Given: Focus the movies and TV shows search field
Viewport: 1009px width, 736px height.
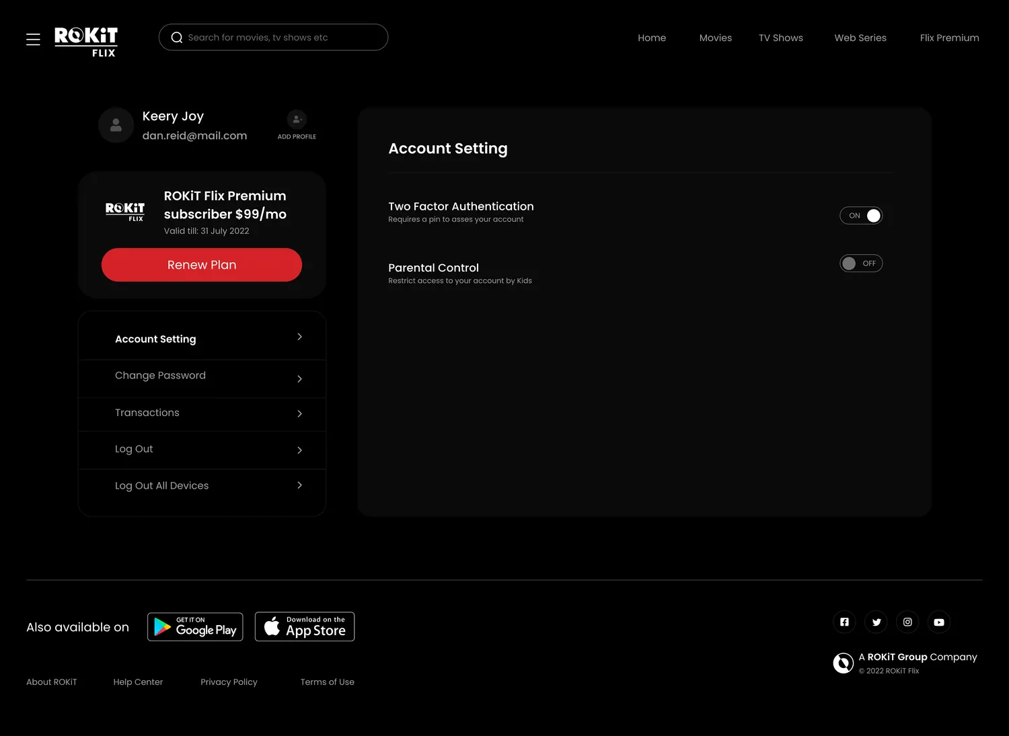Looking at the screenshot, I should (x=273, y=38).
